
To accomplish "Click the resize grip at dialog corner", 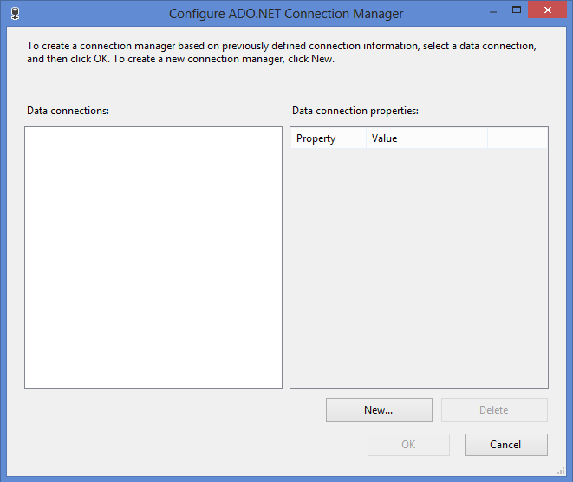I will [x=561, y=471].
